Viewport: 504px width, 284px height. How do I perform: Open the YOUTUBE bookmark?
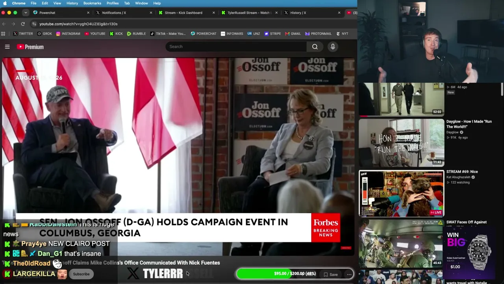(95, 34)
